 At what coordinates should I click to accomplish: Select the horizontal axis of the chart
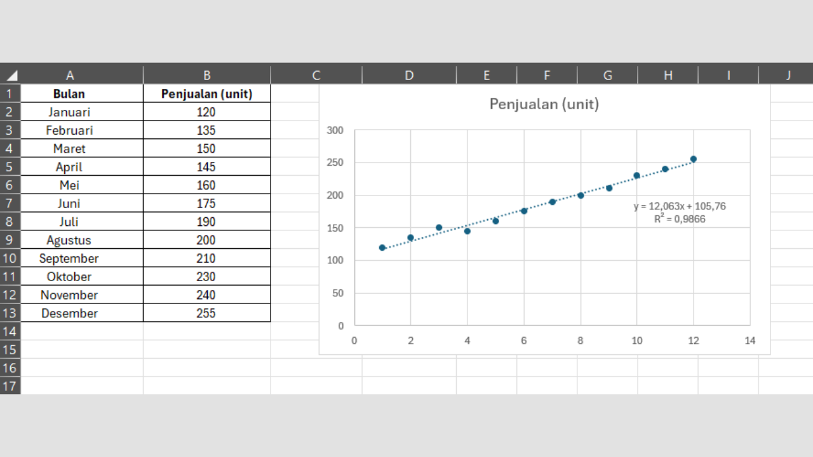(x=551, y=340)
